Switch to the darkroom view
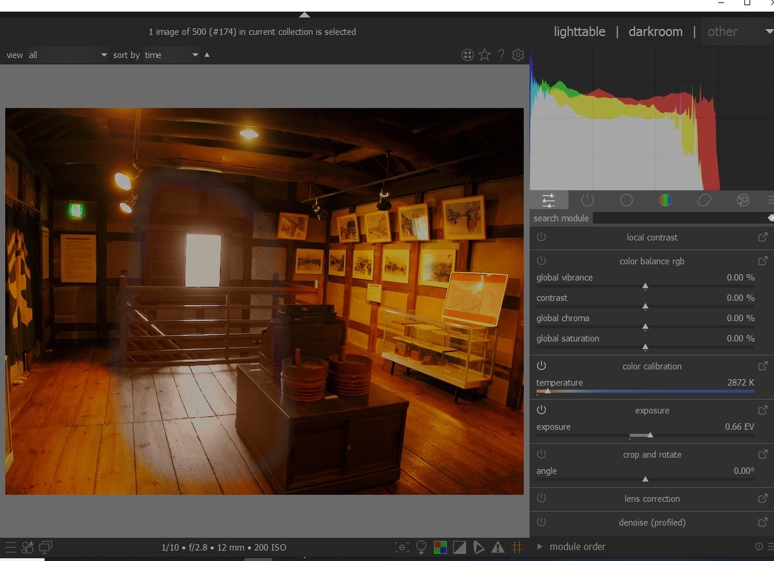This screenshot has height=561, width=774. pyautogui.click(x=655, y=32)
